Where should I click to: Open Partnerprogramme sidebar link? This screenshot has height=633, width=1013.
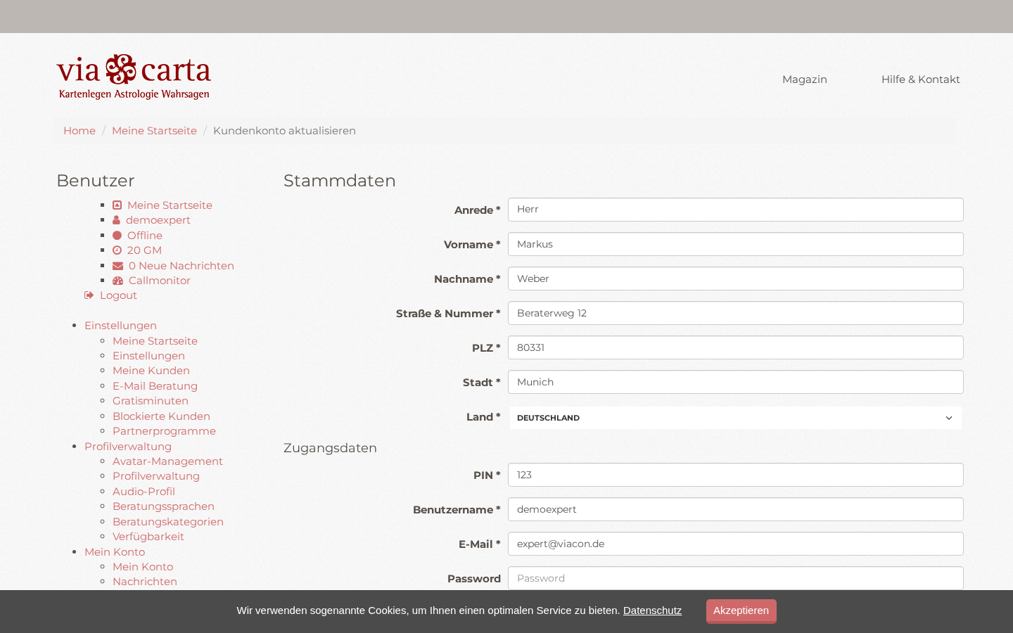[x=164, y=431]
